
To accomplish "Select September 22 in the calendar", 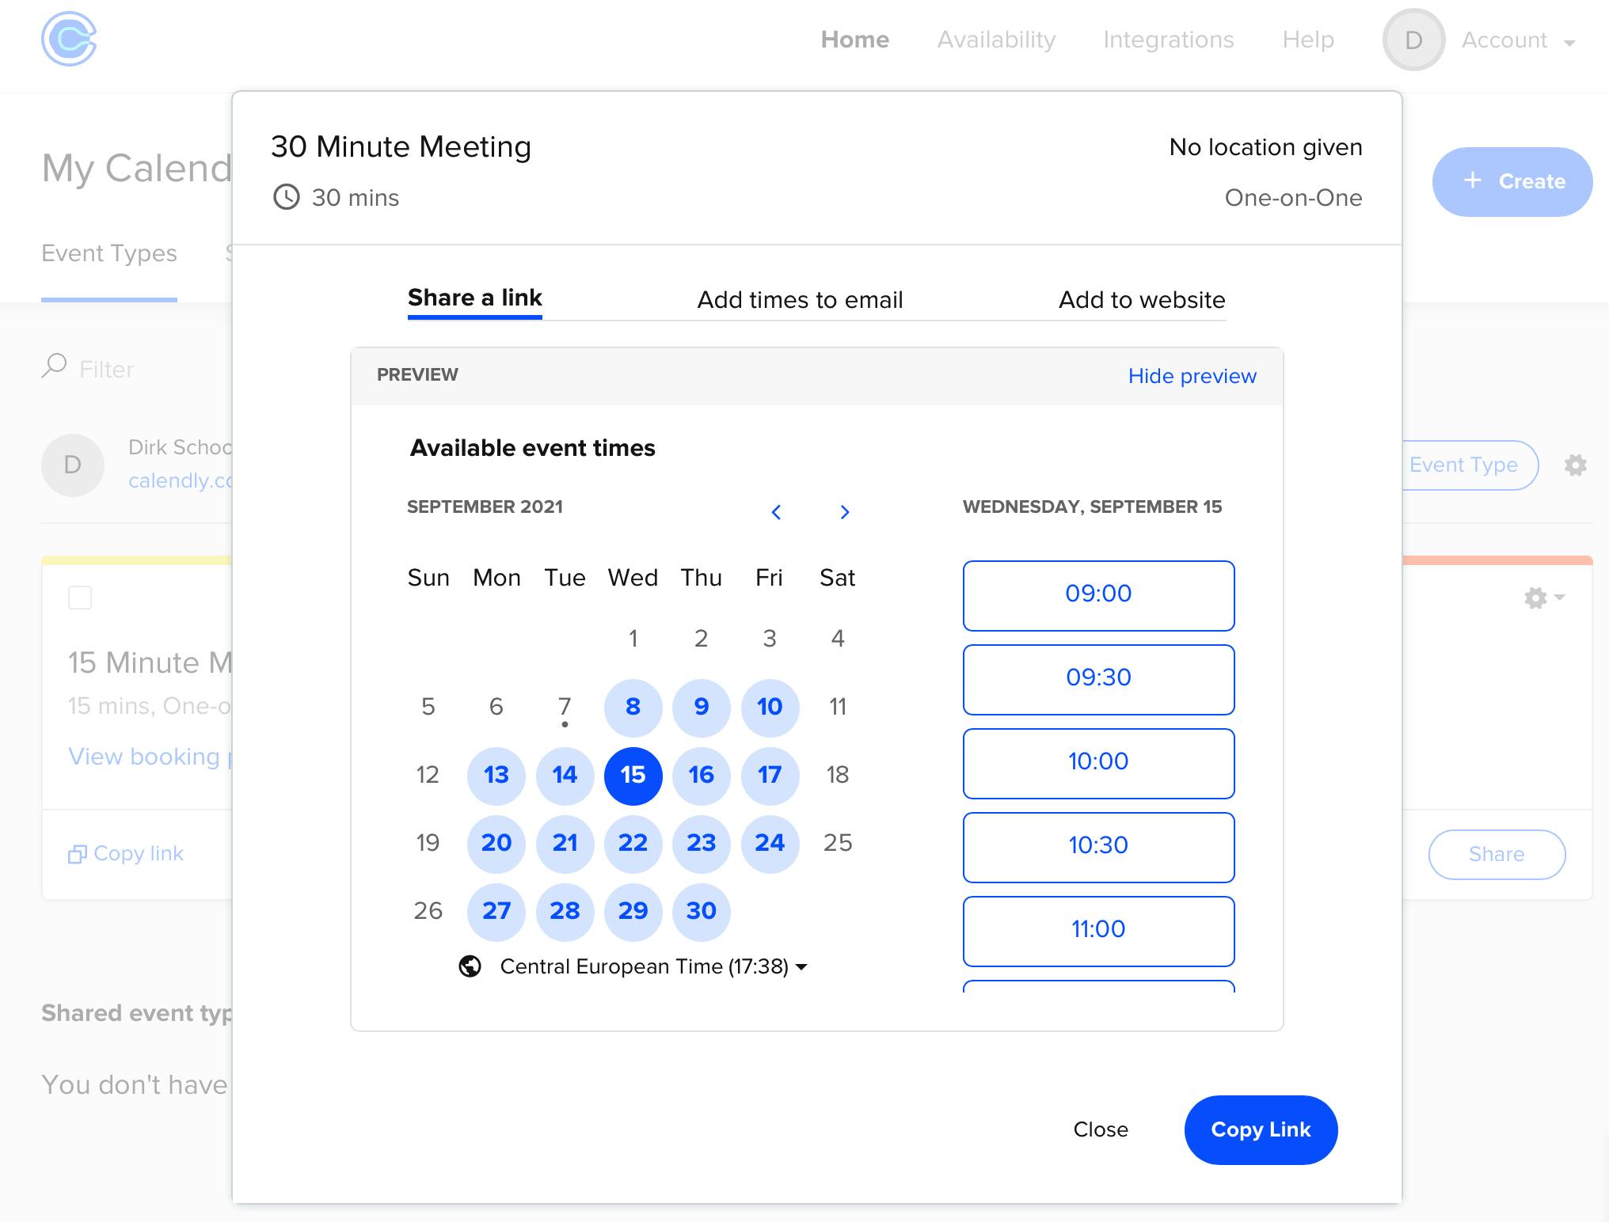I will (633, 843).
